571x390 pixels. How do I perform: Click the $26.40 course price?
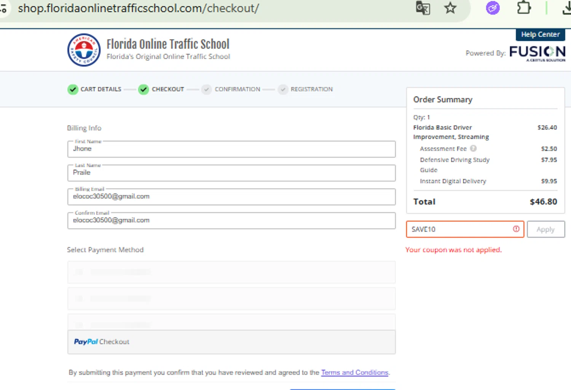point(547,128)
